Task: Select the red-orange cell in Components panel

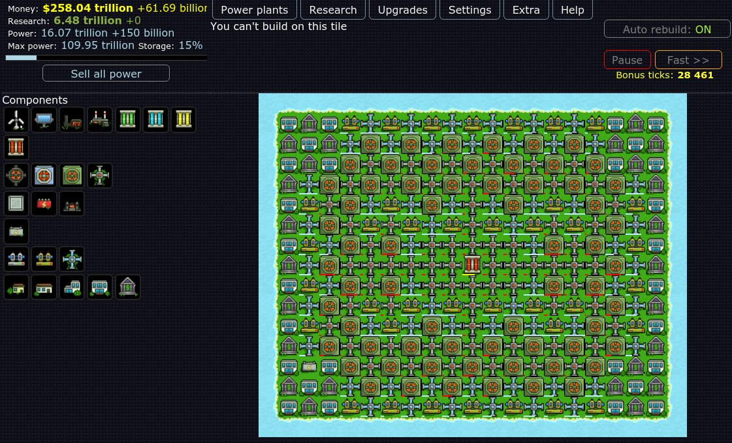Action: click(16, 147)
